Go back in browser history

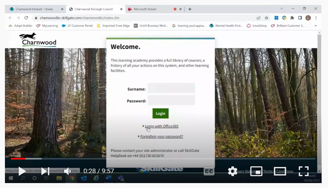(x=10, y=18)
